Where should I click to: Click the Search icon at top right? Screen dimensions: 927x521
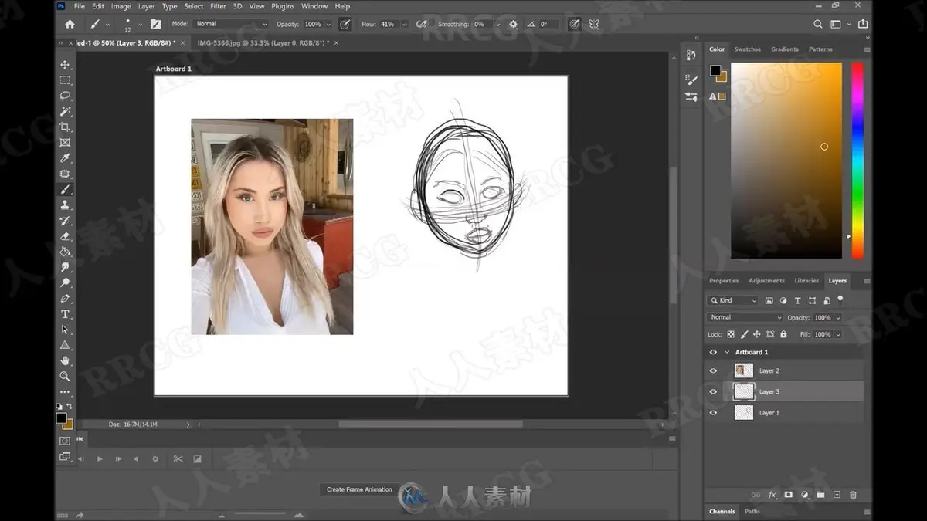(818, 24)
